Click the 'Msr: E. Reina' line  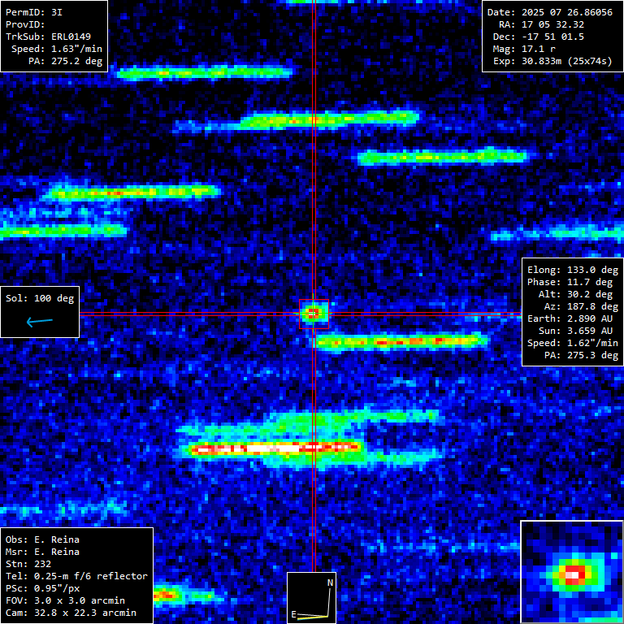pos(42,552)
